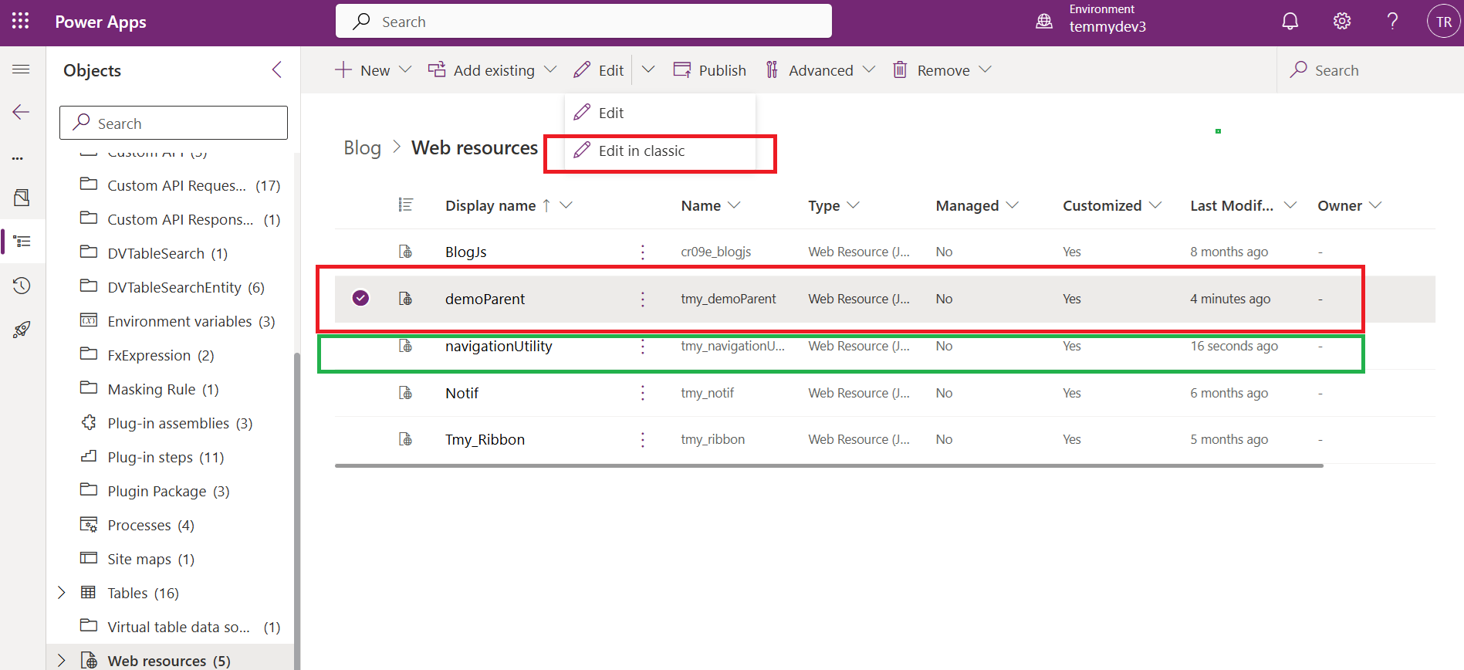Collapse the Objects pane with chevron
Image resolution: width=1464 pixels, height=670 pixels.
(276, 70)
